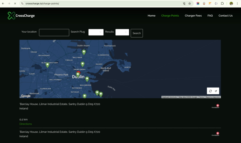Click the Google logo on the map
Screen dimensions: 241x143
(26, 96)
